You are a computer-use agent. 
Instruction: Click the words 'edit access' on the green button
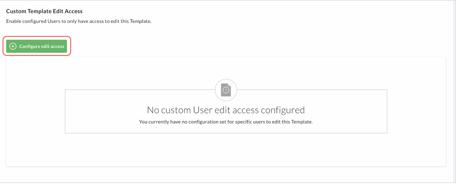pyautogui.click(x=53, y=46)
